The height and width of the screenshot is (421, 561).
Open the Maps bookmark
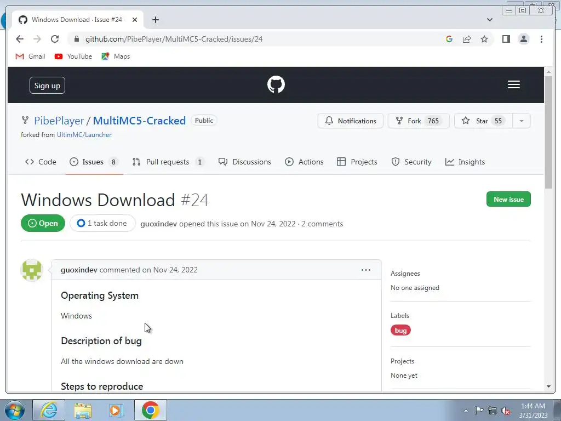coord(116,56)
